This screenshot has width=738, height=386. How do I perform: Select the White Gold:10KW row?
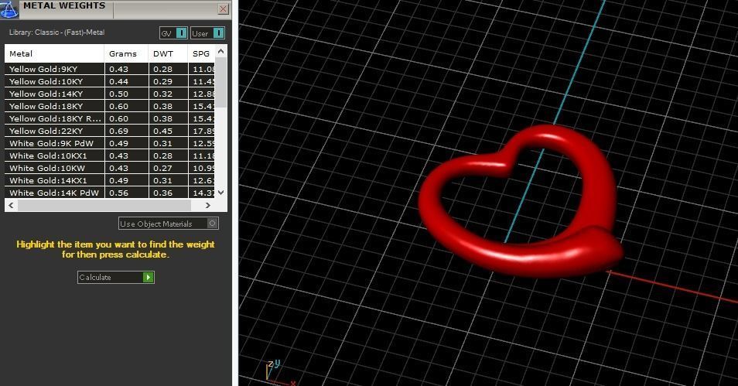point(110,168)
